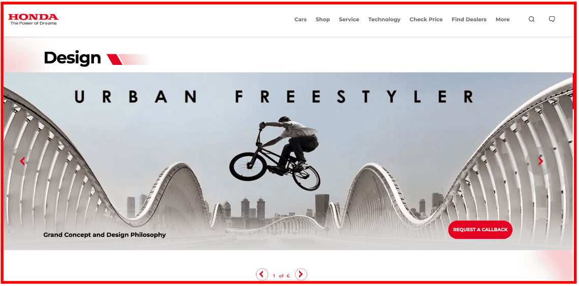This screenshot has height=286, width=579.
Task: Open the Cars menu
Action: point(300,20)
